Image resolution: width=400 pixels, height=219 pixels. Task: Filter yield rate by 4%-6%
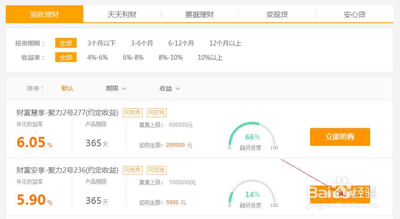point(98,58)
